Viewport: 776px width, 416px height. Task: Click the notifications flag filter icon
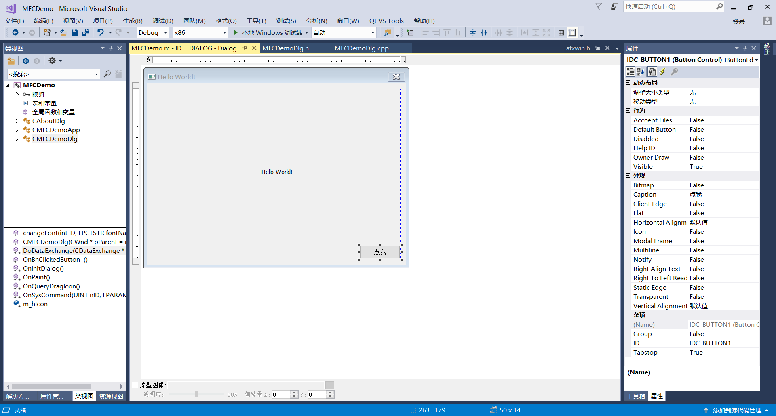click(599, 6)
